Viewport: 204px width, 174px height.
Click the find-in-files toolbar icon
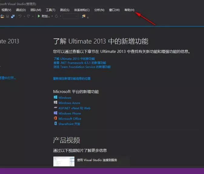(84, 16)
